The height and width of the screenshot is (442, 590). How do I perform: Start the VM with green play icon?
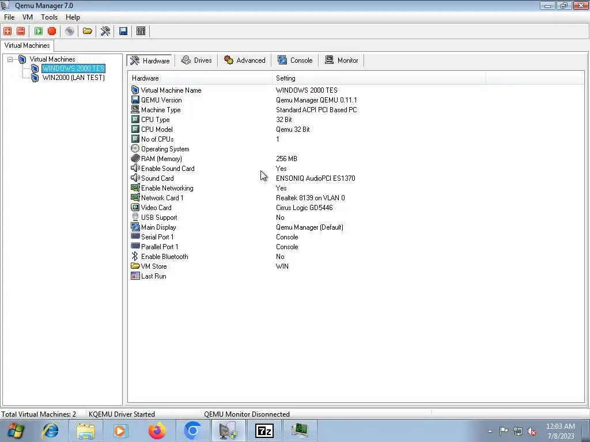[x=39, y=31]
